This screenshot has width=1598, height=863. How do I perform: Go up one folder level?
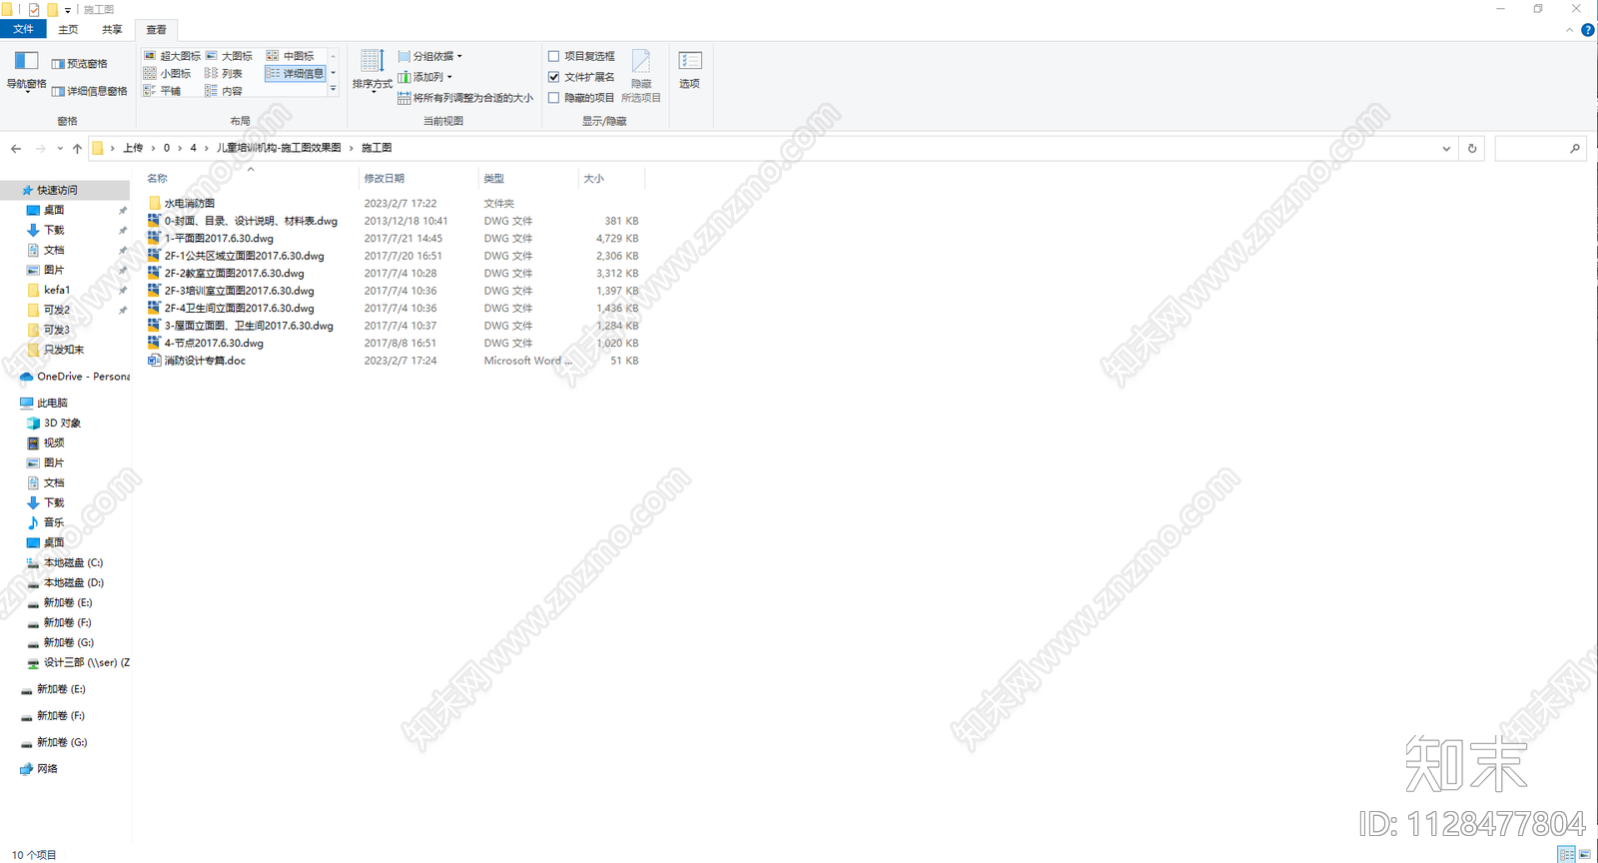[77, 148]
